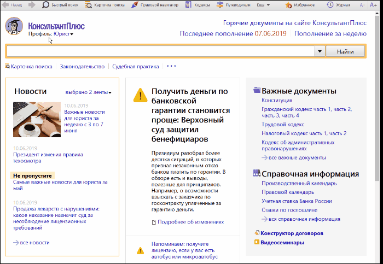Go to вся справочная информация
The height and width of the screenshot is (264, 383).
304,219
